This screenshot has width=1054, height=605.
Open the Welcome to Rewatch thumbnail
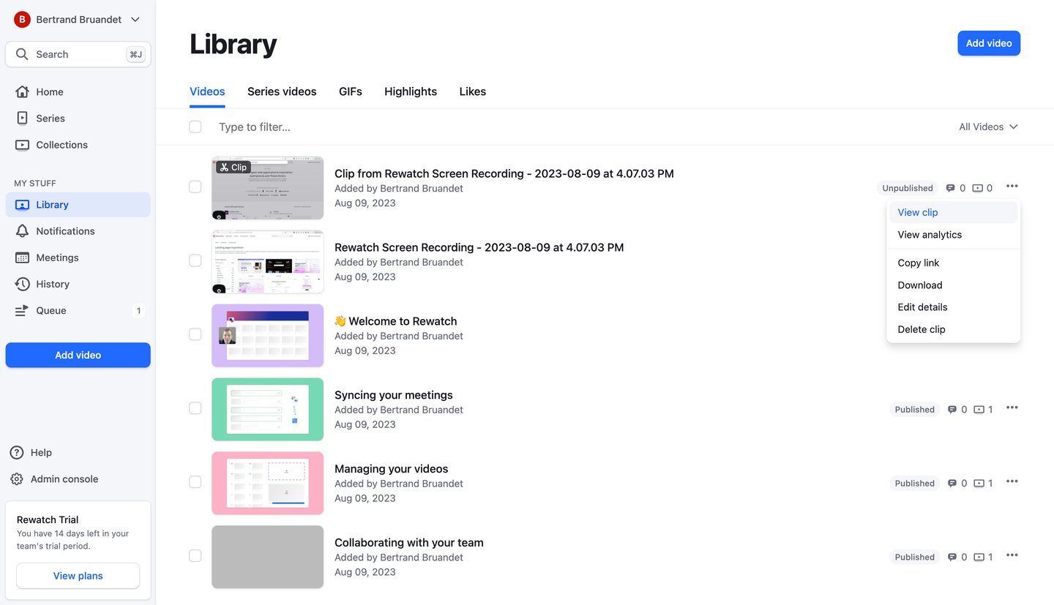tap(267, 334)
